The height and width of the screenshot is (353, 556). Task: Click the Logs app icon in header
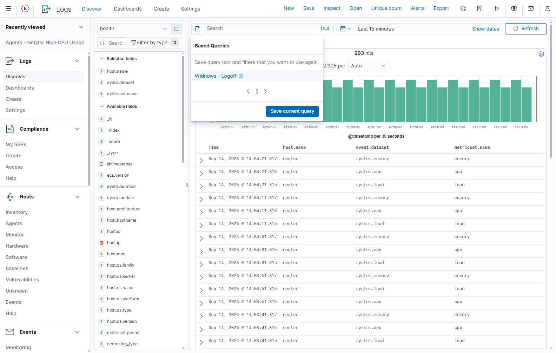[46, 9]
